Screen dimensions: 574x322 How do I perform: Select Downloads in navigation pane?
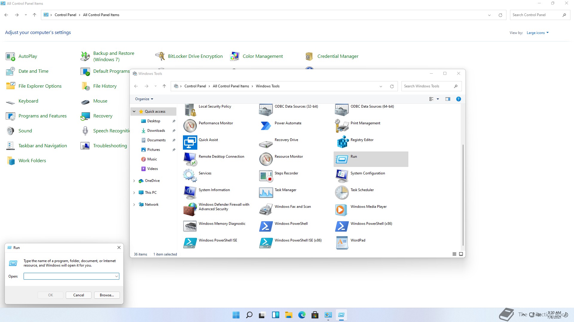coord(156,131)
